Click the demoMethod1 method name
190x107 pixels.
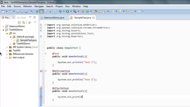coord(76,56)
